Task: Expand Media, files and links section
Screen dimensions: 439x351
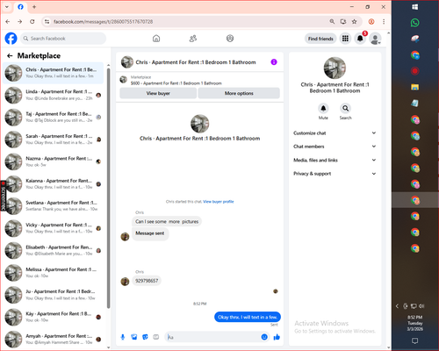Action: 335,160
